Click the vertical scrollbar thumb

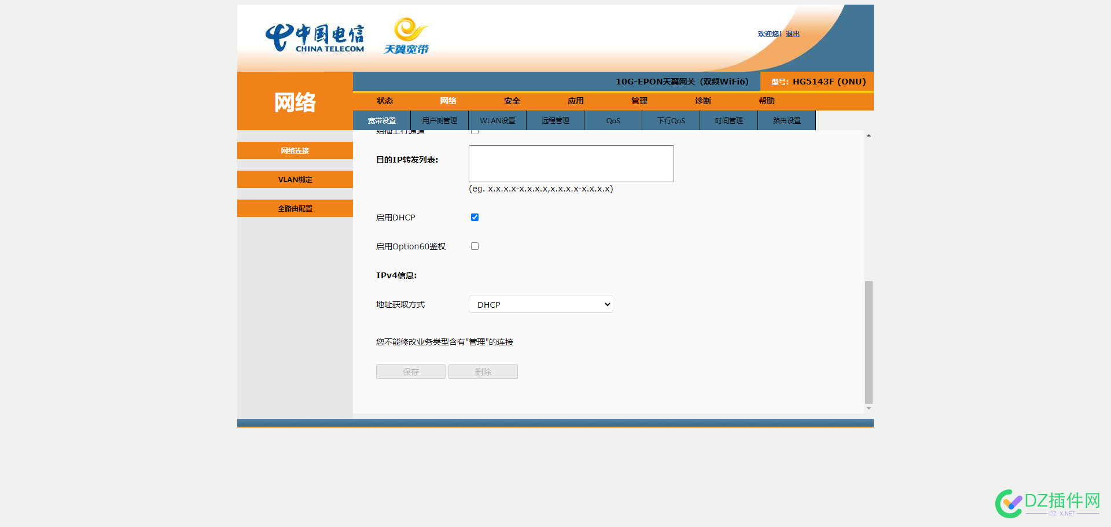point(869,342)
